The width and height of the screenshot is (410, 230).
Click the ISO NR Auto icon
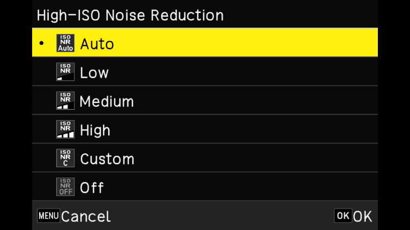click(65, 43)
